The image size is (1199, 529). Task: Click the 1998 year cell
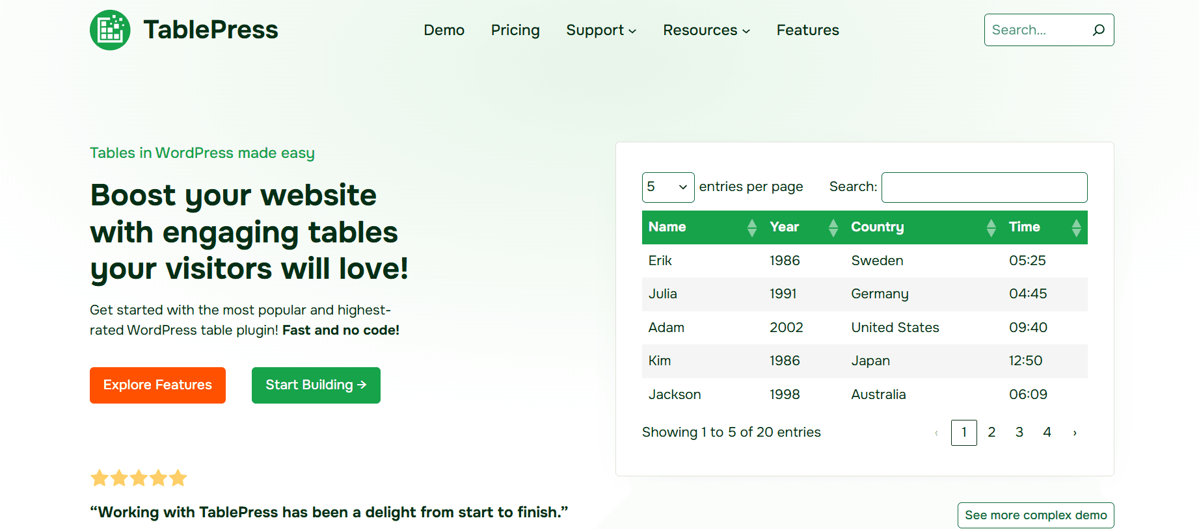(804, 394)
